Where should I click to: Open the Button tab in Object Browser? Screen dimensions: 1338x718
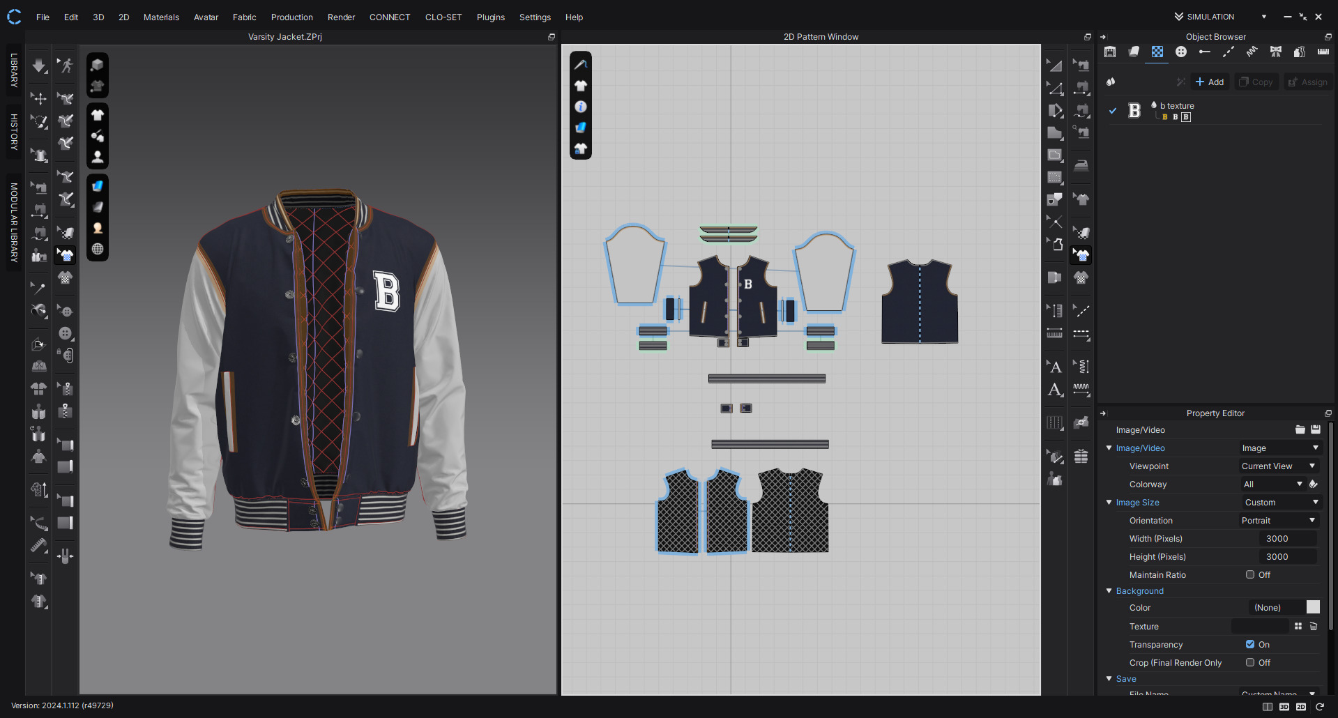[x=1181, y=52]
